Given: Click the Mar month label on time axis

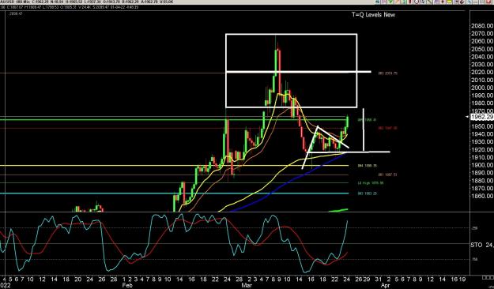Looking at the screenshot, I should click(247, 285).
